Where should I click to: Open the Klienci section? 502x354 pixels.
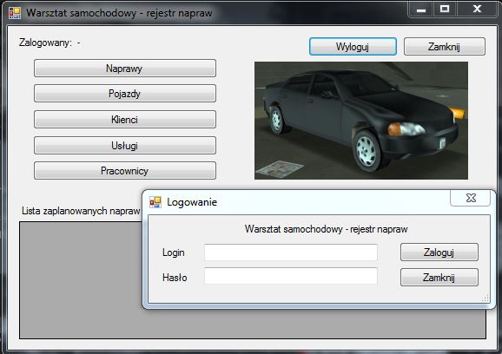[125, 119]
